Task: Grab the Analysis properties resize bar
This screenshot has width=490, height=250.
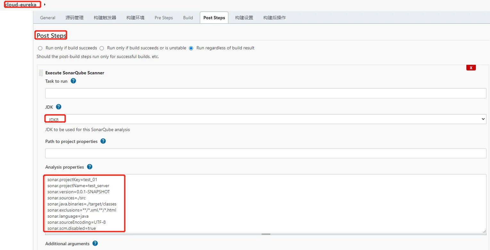Action: click(266, 234)
